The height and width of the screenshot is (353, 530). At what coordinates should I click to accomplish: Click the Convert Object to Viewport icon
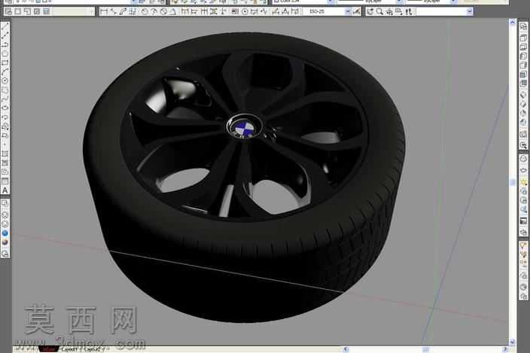(x=36, y=12)
